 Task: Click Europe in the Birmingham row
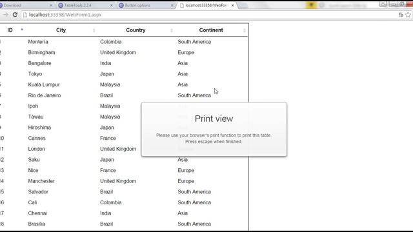point(186,53)
